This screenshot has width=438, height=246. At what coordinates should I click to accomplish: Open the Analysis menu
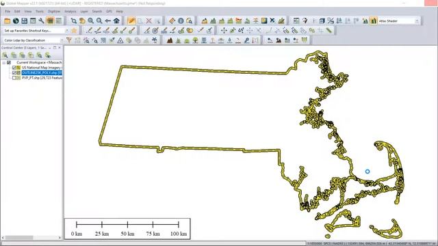[70, 12]
